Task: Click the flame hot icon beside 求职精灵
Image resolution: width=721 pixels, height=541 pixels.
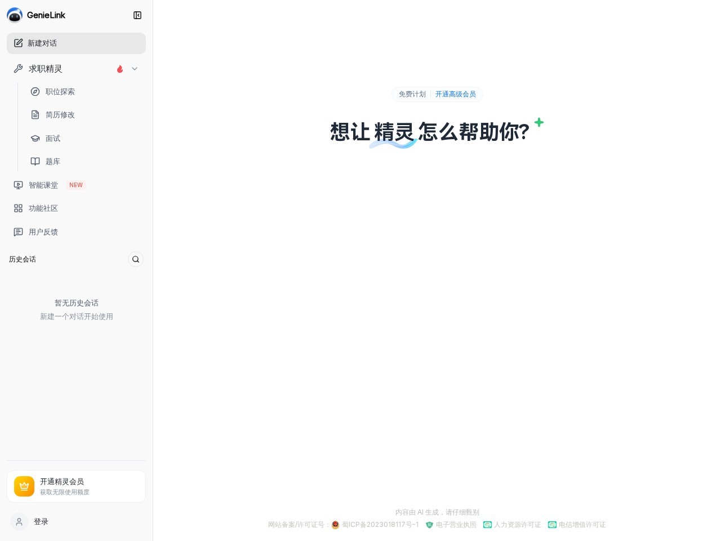Action: (120, 69)
